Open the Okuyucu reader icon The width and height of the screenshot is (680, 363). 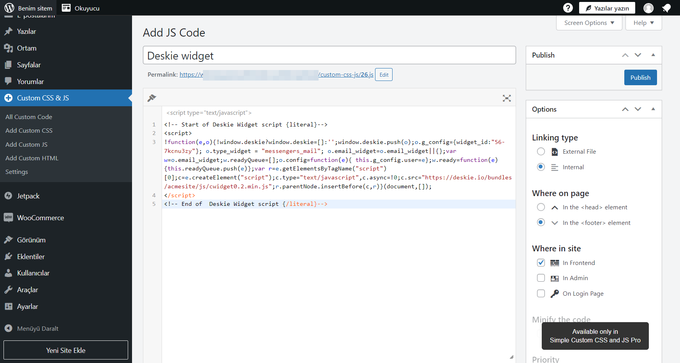tap(66, 8)
